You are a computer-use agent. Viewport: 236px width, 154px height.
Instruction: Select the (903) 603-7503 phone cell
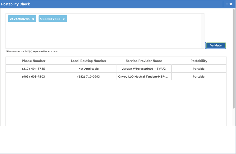pyautogui.click(x=34, y=77)
